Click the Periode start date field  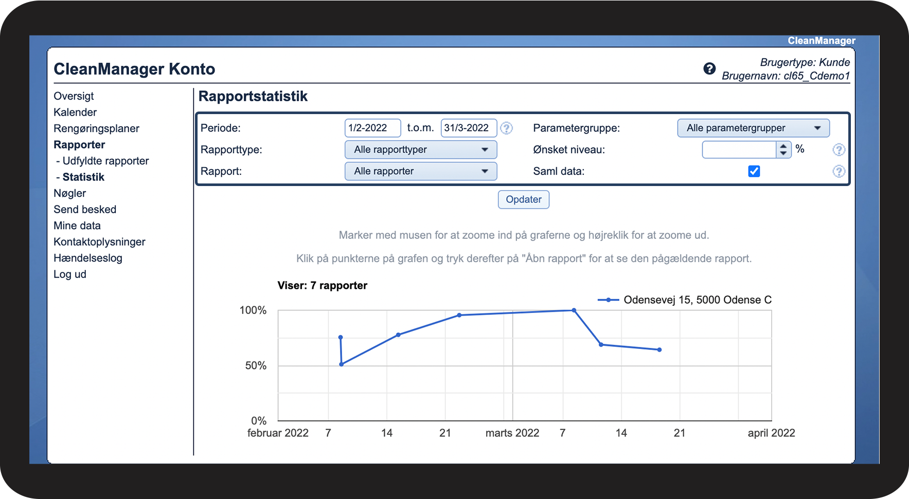pos(372,128)
